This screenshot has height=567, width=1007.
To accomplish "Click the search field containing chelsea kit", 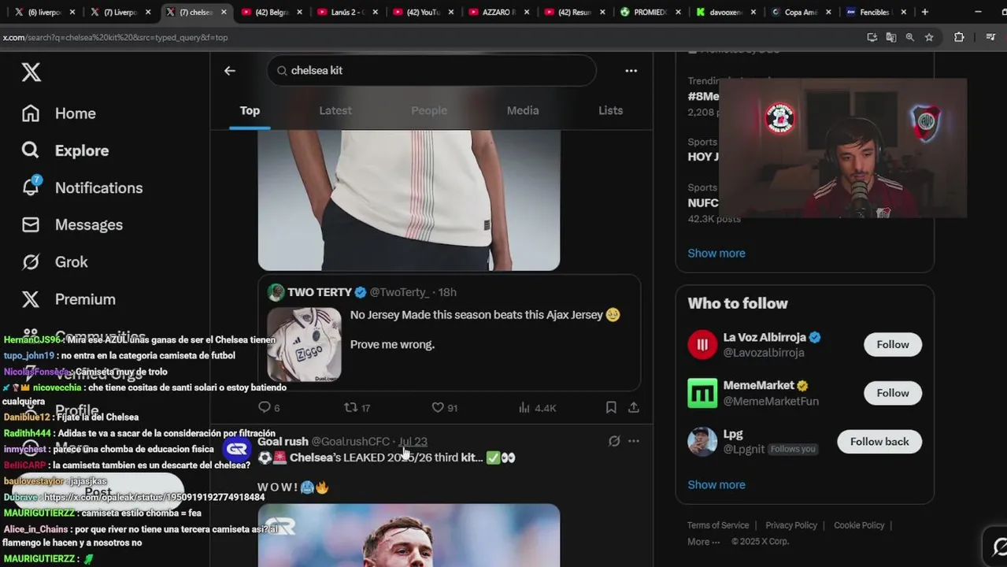I will point(431,71).
